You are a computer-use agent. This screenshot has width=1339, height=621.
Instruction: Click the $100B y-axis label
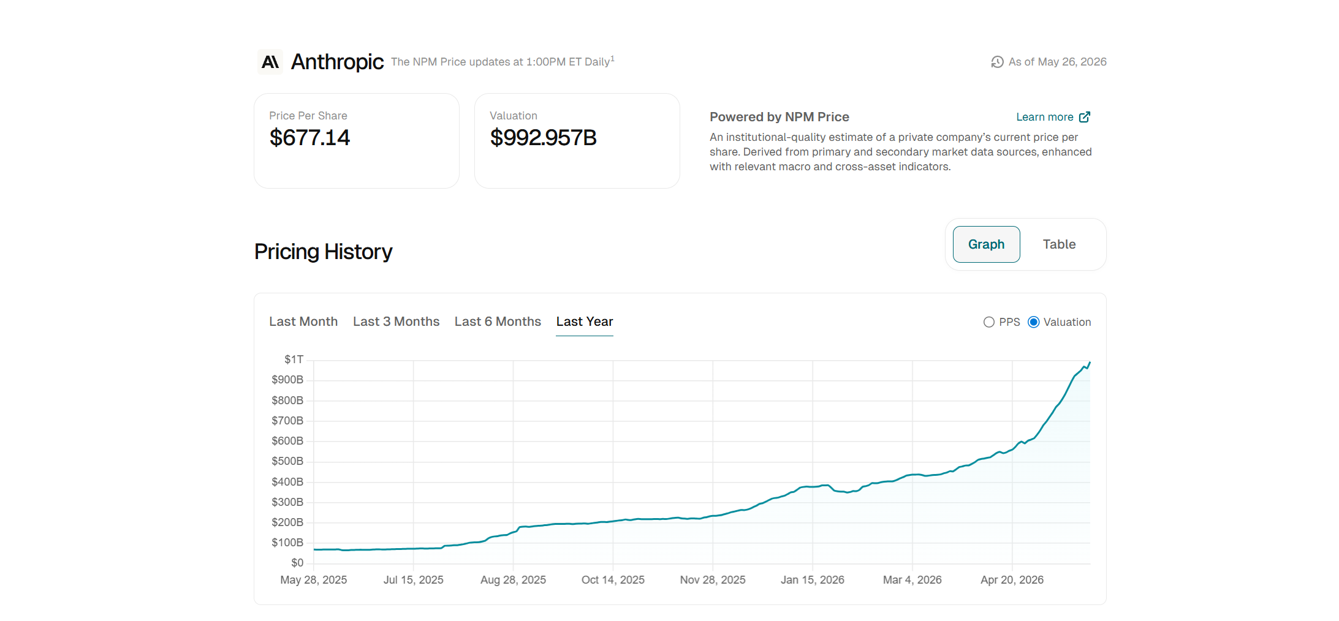[287, 543]
